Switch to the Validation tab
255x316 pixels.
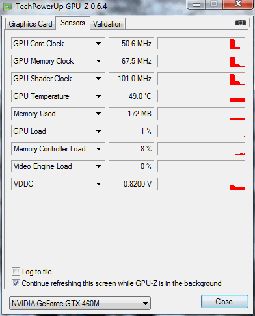coord(108,24)
